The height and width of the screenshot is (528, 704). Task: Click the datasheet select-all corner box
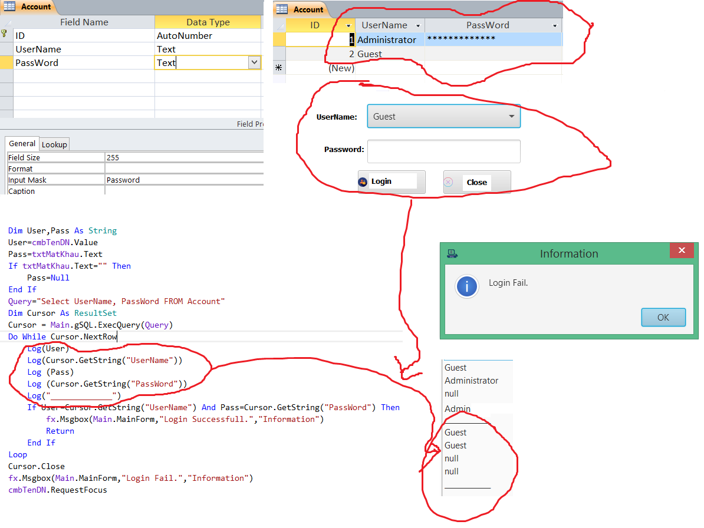pyautogui.click(x=279, y=25)
